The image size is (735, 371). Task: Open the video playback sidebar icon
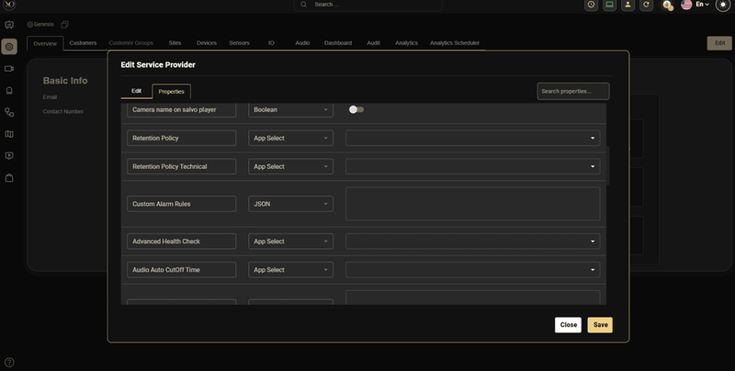[9, 155]
